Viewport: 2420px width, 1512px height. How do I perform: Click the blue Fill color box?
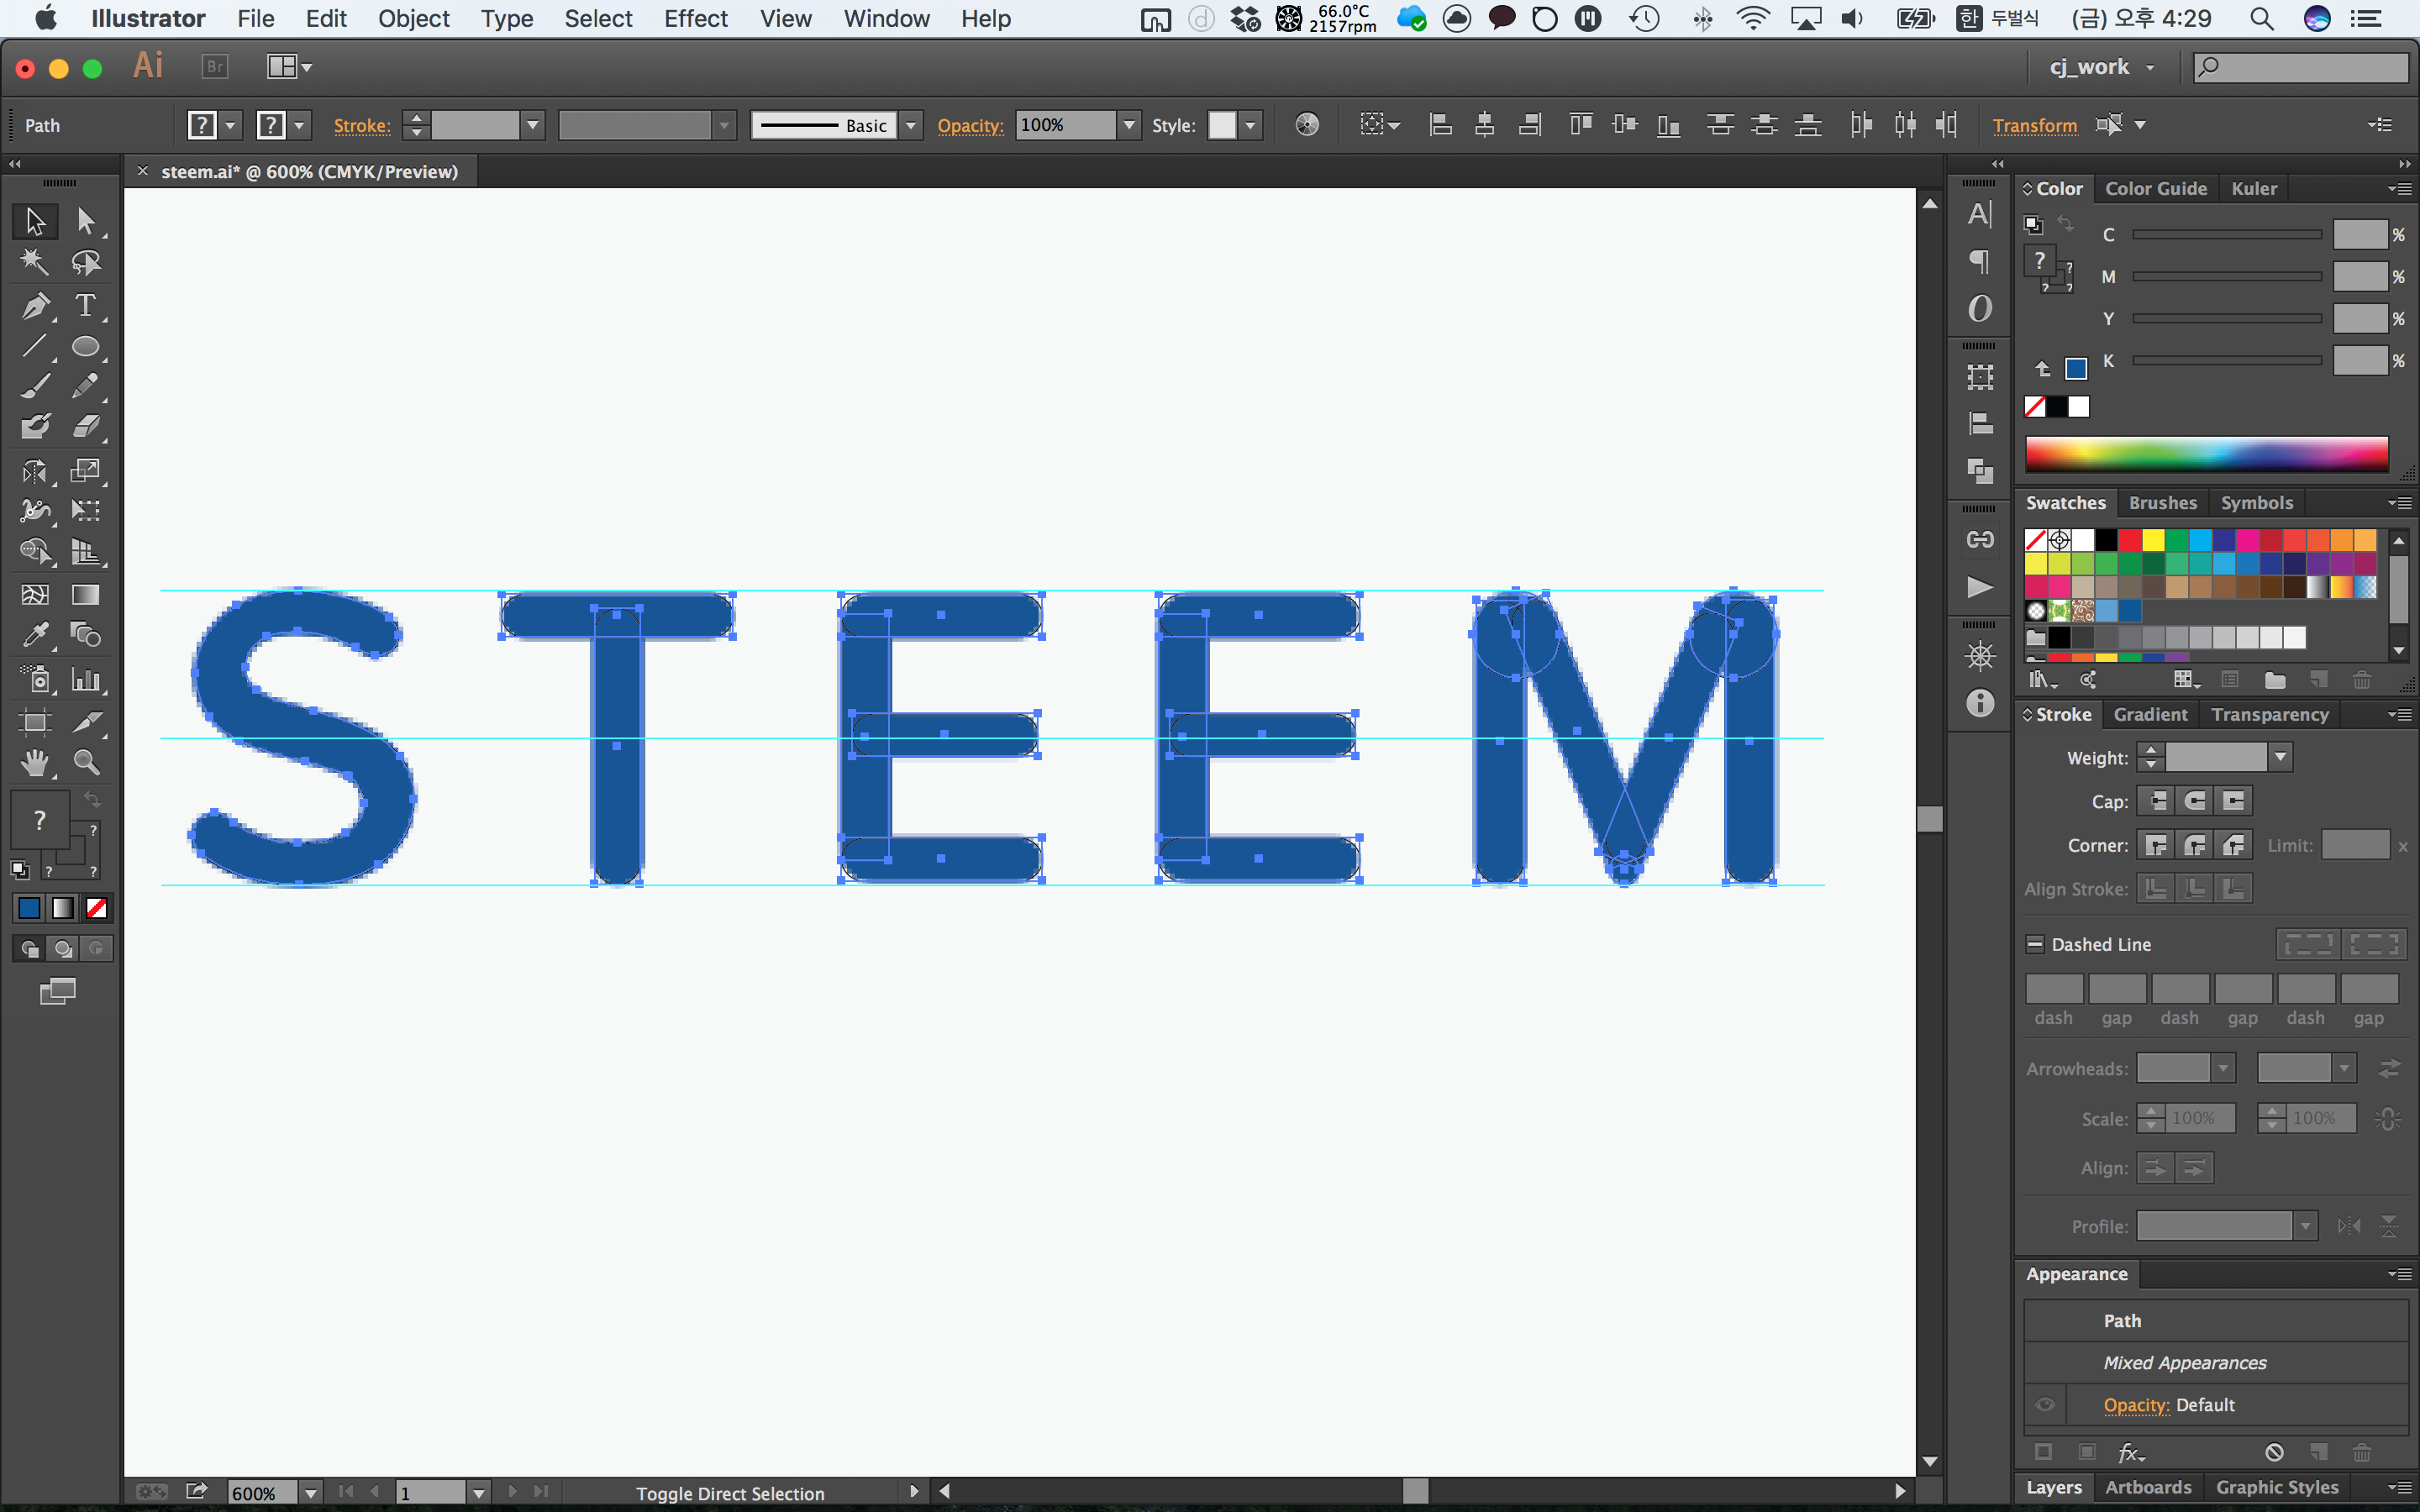(29, 908)
